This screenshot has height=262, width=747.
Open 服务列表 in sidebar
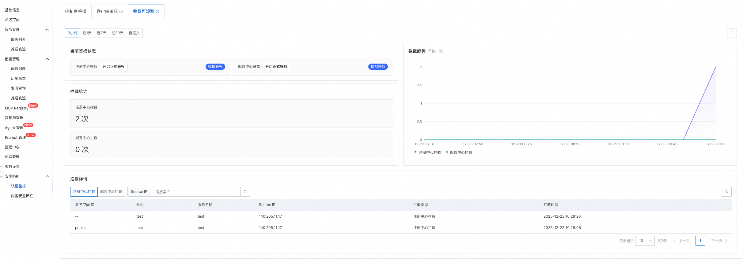[18, 39]
